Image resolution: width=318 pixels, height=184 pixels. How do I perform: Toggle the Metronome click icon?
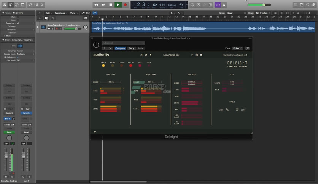point(224,5)
